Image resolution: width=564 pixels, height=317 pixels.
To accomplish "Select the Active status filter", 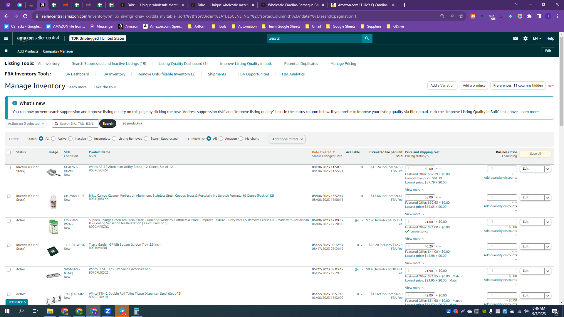I will (53, 139).
